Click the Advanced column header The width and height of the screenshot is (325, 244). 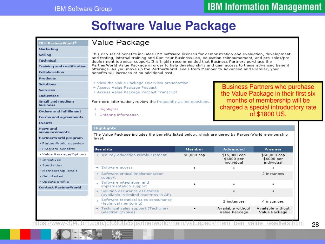234,149
